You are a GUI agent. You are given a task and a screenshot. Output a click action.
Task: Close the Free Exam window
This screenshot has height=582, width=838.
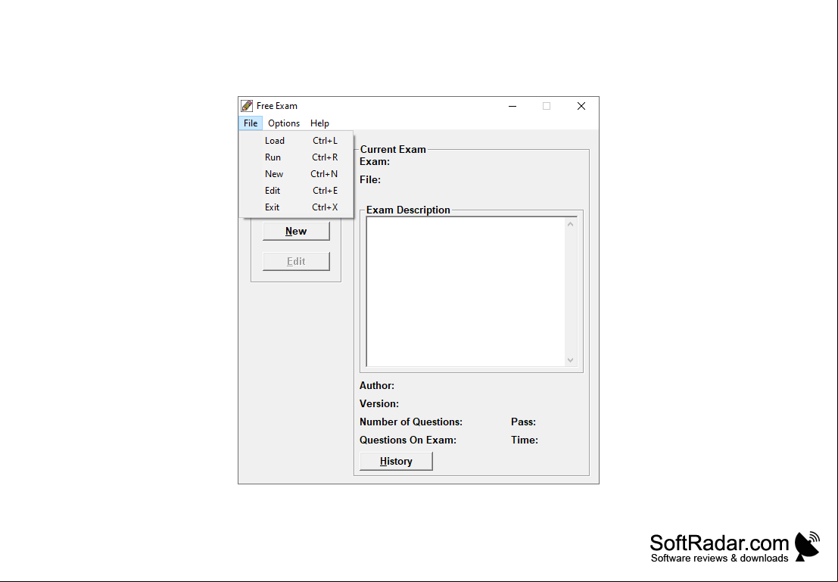coord(581,106)
